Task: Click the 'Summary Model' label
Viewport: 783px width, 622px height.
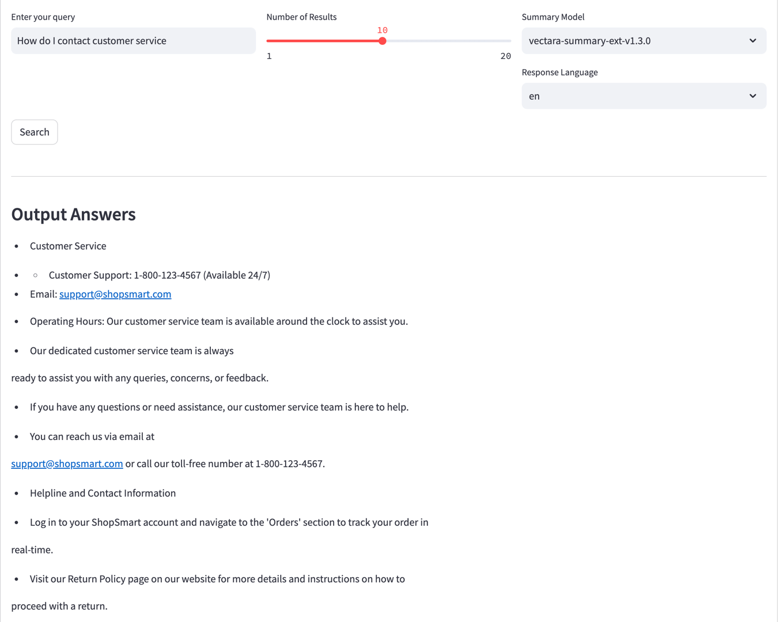Action: [553, 17]
